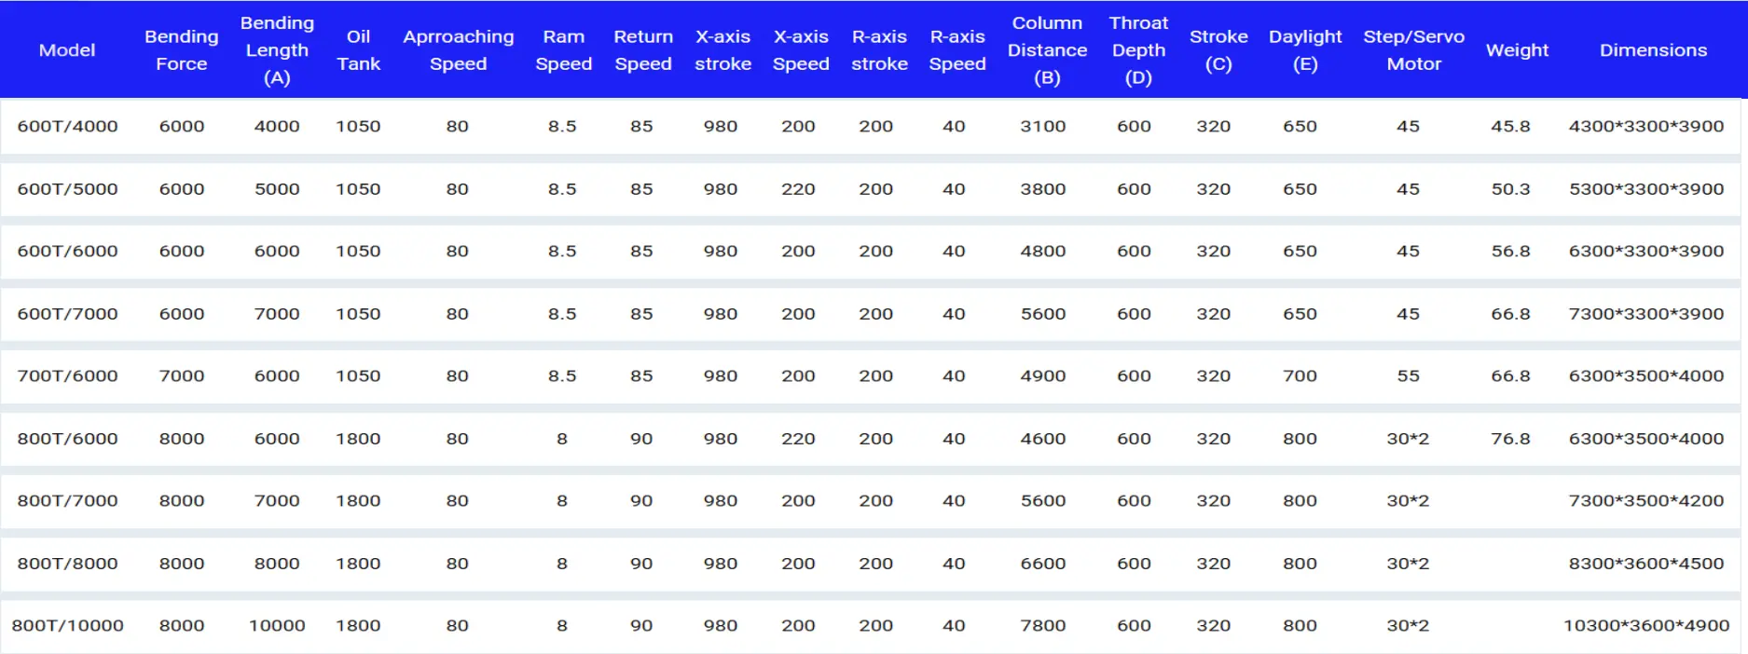The image size is (1748, 654).
Task: Click the 800T/10000 model cell
Action: [68, 626]
